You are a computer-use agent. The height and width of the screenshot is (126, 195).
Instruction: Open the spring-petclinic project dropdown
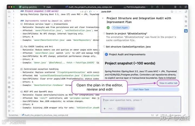(29, 7)
